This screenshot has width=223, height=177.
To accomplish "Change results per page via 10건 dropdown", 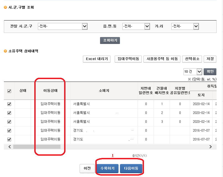I will point(193,71).
